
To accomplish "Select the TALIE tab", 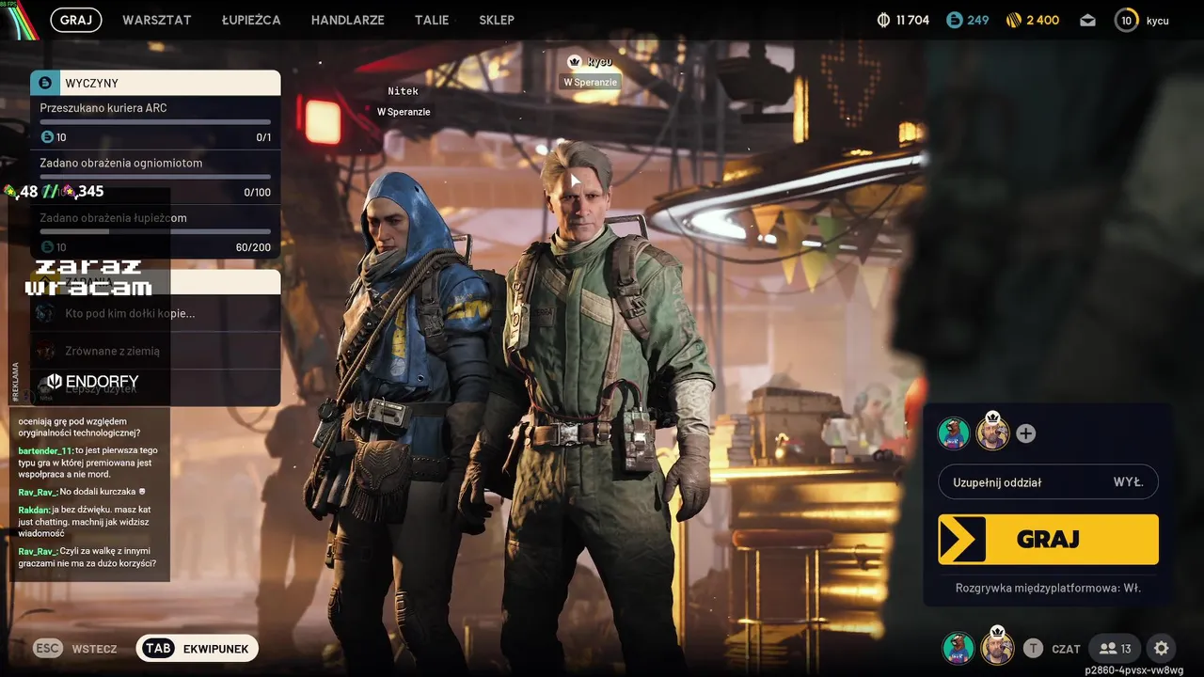I will 432,20.
